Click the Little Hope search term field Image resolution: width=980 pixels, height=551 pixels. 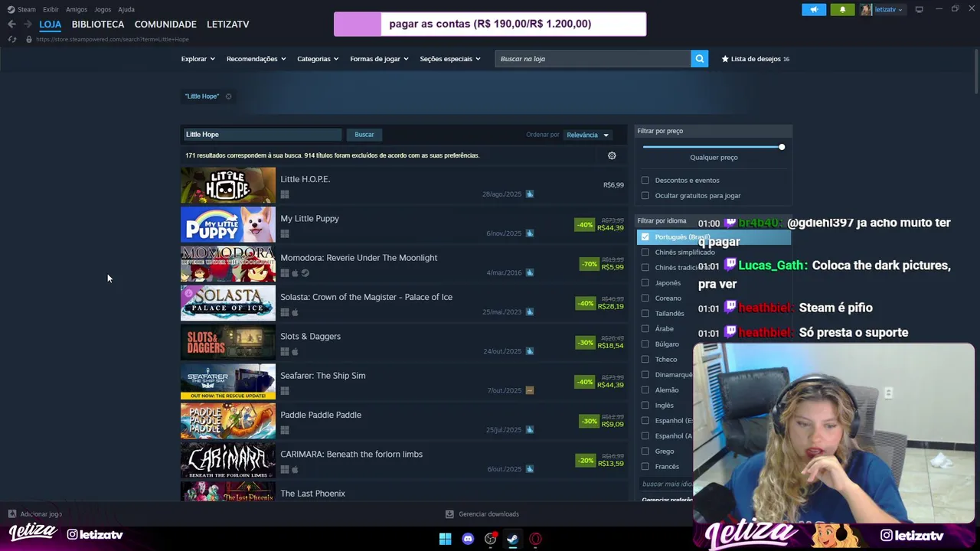click(262, 135)
